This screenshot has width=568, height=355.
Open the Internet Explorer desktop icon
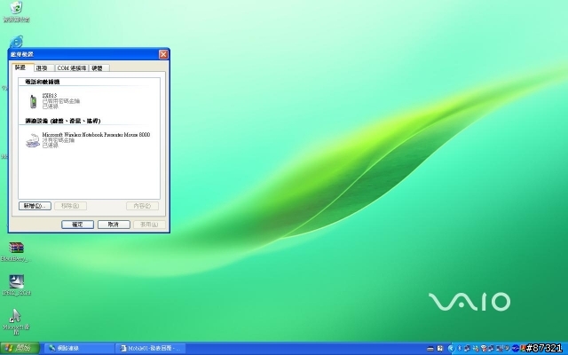[x=16, y=42]
